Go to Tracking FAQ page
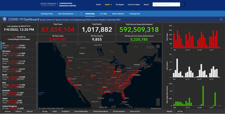The width and height of the screenshot is (225, 114). 134,14
